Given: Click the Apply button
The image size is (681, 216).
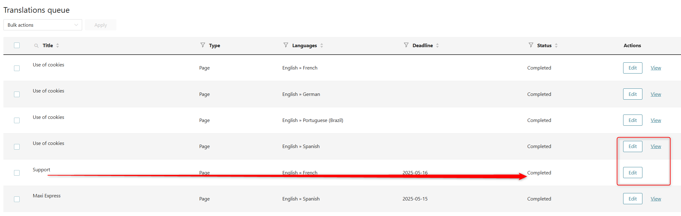Looking at the screenshot, I should tap(100, 25).
